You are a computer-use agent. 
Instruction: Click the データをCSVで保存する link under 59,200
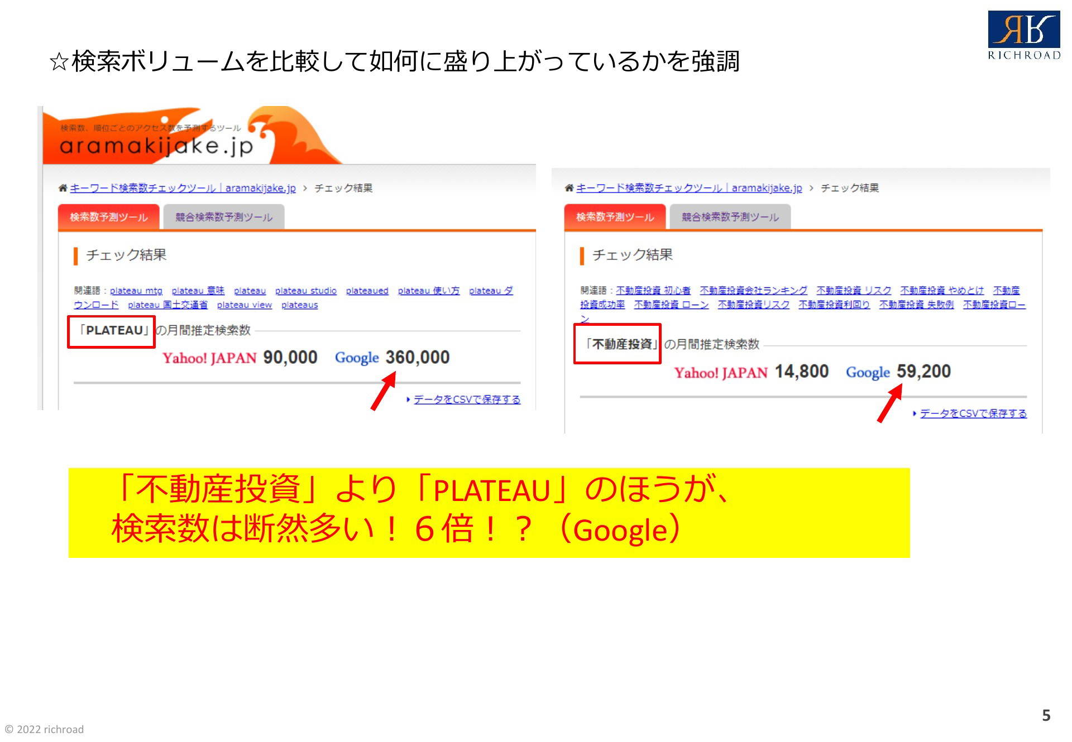pos(973,413)
